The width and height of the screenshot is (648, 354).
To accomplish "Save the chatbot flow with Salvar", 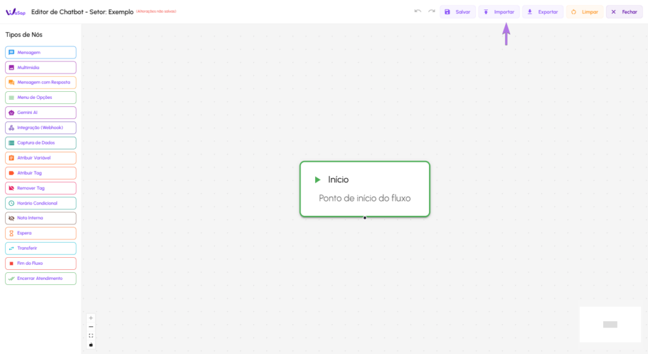I will (458, 12).
